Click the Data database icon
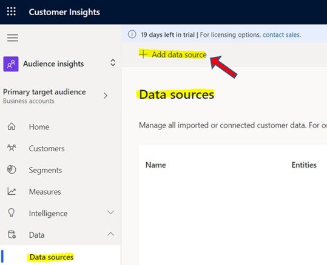 (12, 234)
